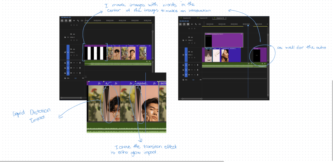Switch to the Sequence 02 tab
Screen dimensions: 333x162
tap(204, 18)
